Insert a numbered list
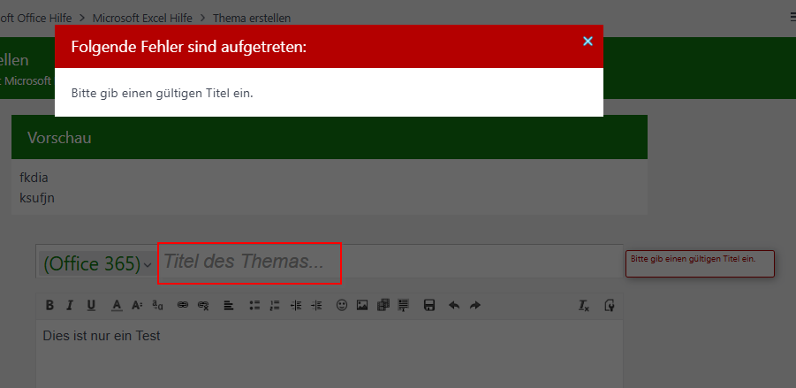This screenshot has width=796, height=388. (275, 305)
